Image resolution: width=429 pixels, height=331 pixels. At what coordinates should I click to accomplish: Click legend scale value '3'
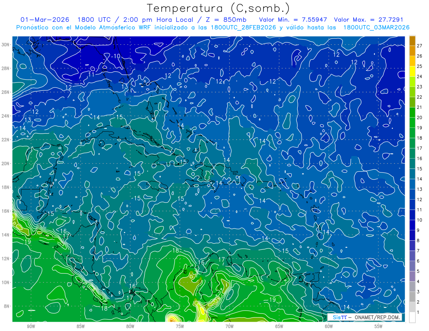coord(418,292)
